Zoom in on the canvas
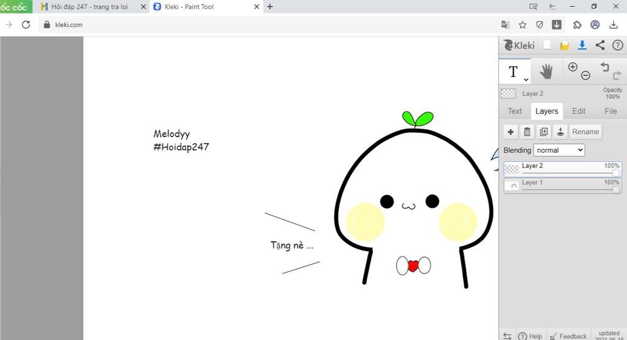This screenshot has height=340, width=627. [x=573, y=67]
